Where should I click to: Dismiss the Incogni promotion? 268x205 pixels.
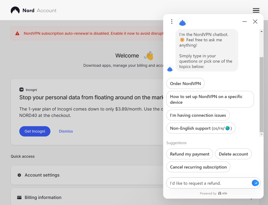[66, 131]
